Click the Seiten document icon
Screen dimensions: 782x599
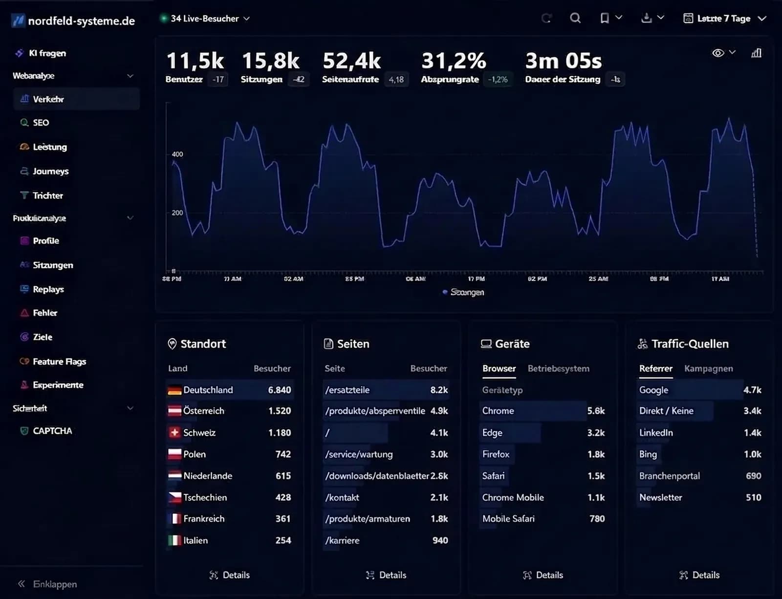[x=328, y=344]
